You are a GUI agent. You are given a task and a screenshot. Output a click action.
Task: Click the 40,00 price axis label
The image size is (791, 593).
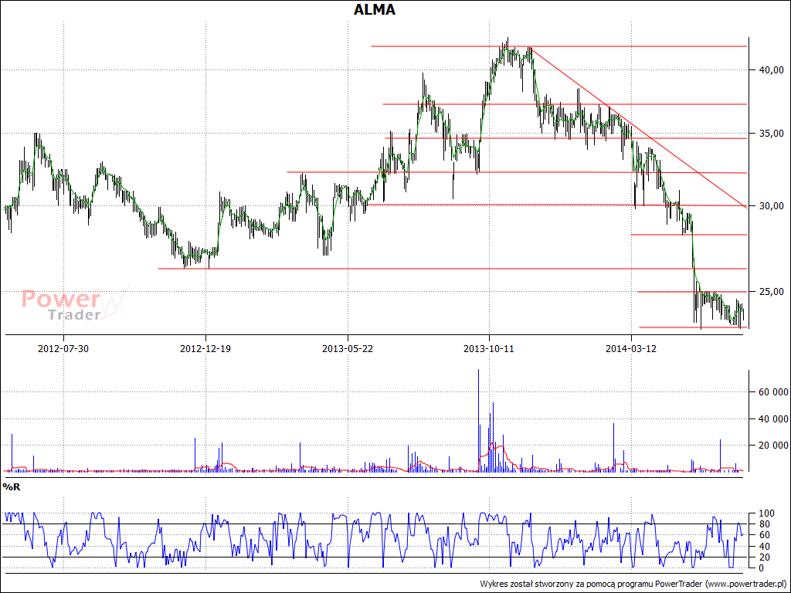[772, 70]
